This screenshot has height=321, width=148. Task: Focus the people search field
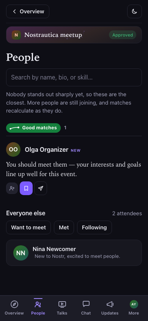(74, 77)
